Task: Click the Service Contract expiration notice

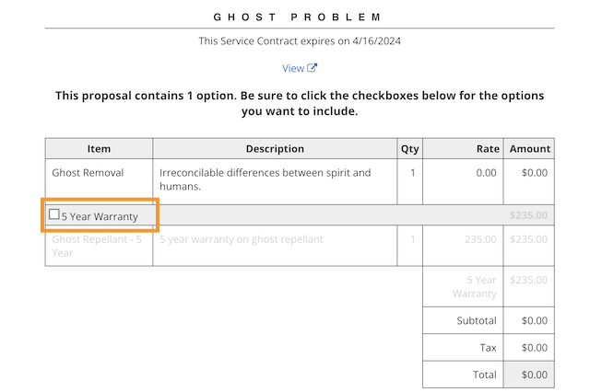Action: [x=300, y=41]
